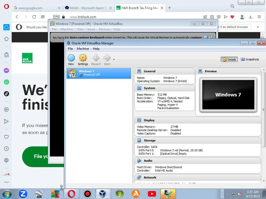
Task: Toggle the VPN badge in address bar
Action: (56, 17)
